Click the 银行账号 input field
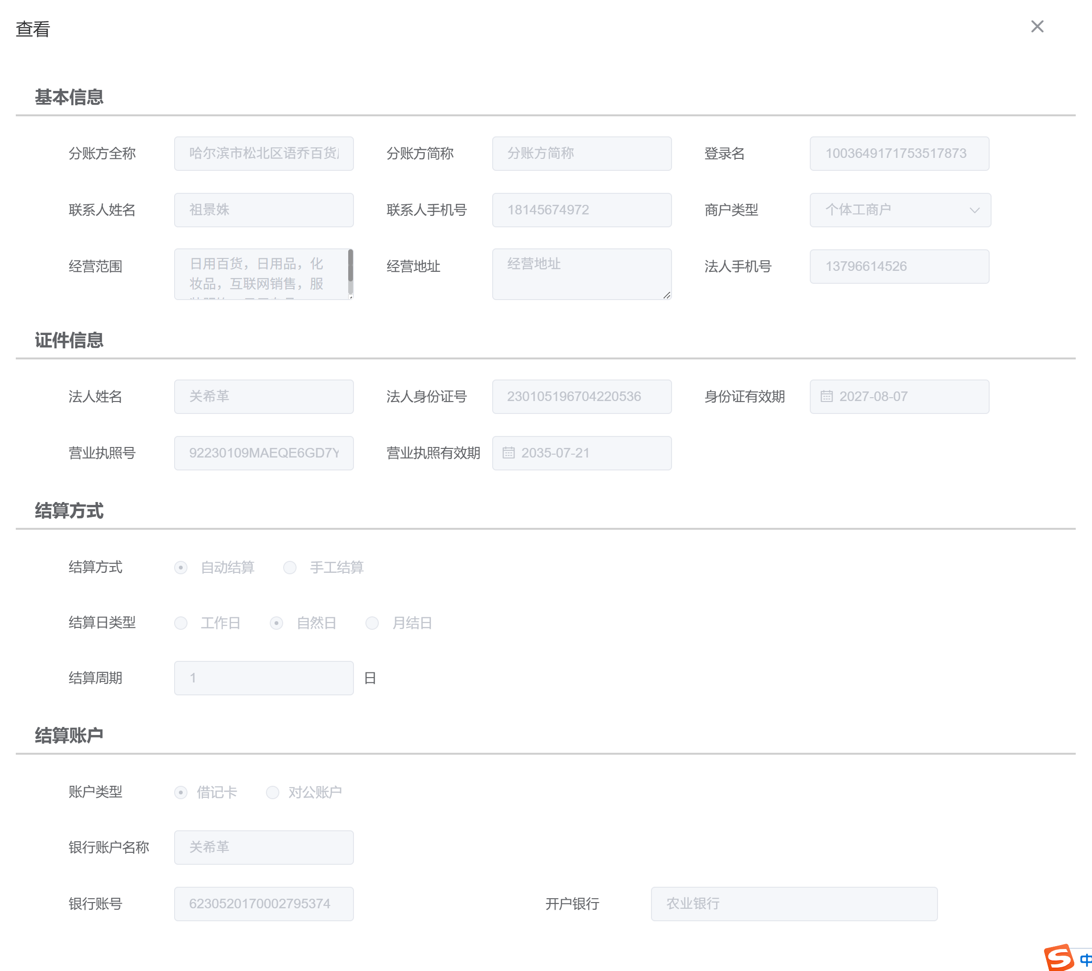 [x=264, y=904]
